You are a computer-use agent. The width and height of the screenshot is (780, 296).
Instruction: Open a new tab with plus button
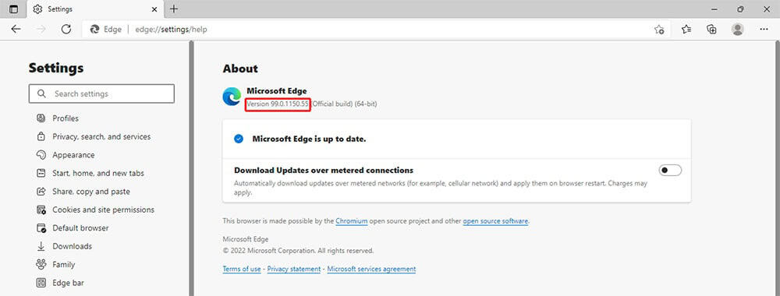174,9
